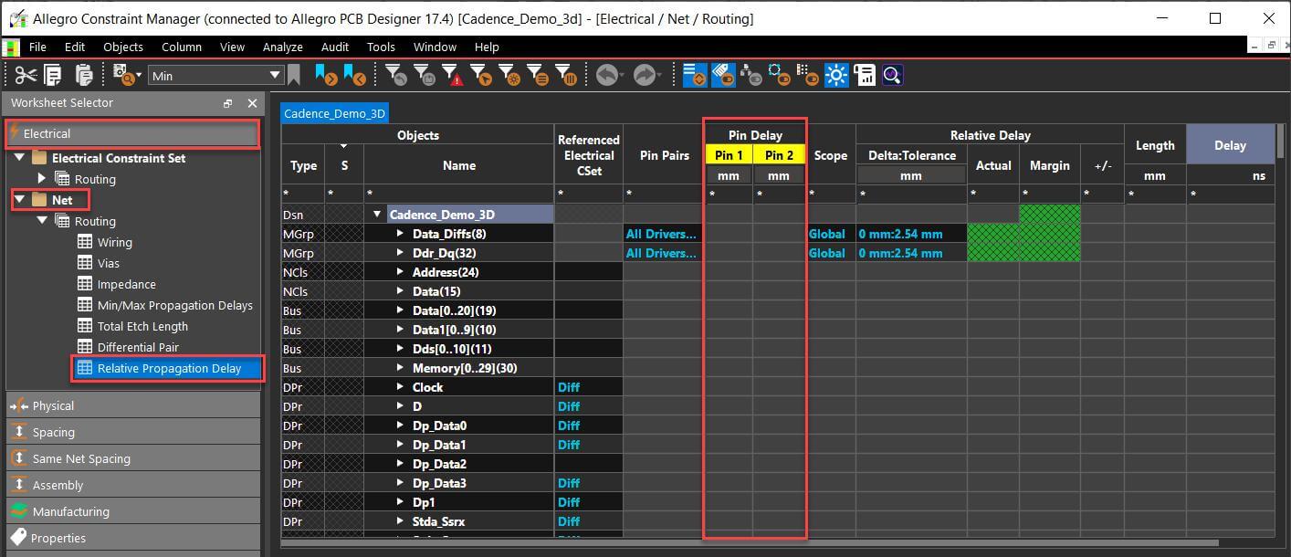This screenshot has width=1291, height=557.
Task: Open the Audit menu
Action: (x=335, y=47)
